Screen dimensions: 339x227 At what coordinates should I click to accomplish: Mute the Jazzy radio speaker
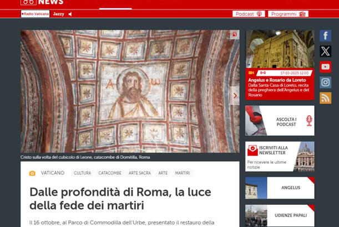coord(70,14)
